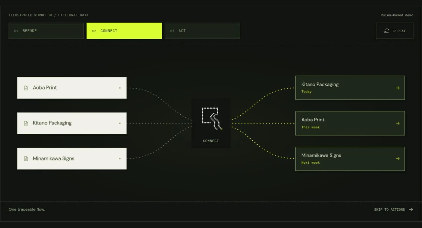Click the 'One traceable flow.' caption

click(x=27, y=210)
